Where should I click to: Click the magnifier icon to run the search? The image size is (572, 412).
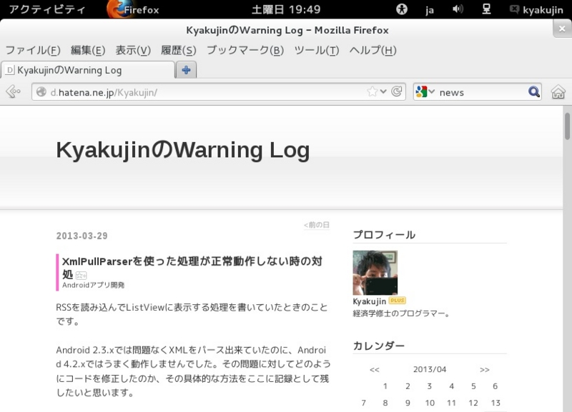532,91
